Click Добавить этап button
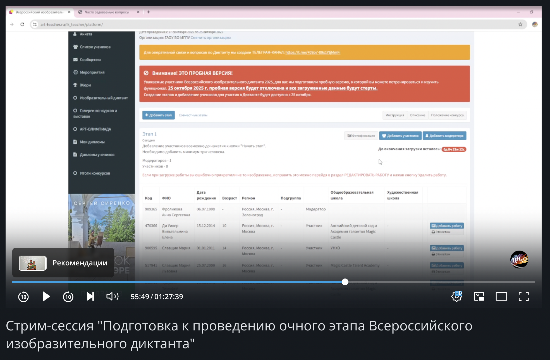The height and width of the screenshot is (360, 550). point(158,115)
